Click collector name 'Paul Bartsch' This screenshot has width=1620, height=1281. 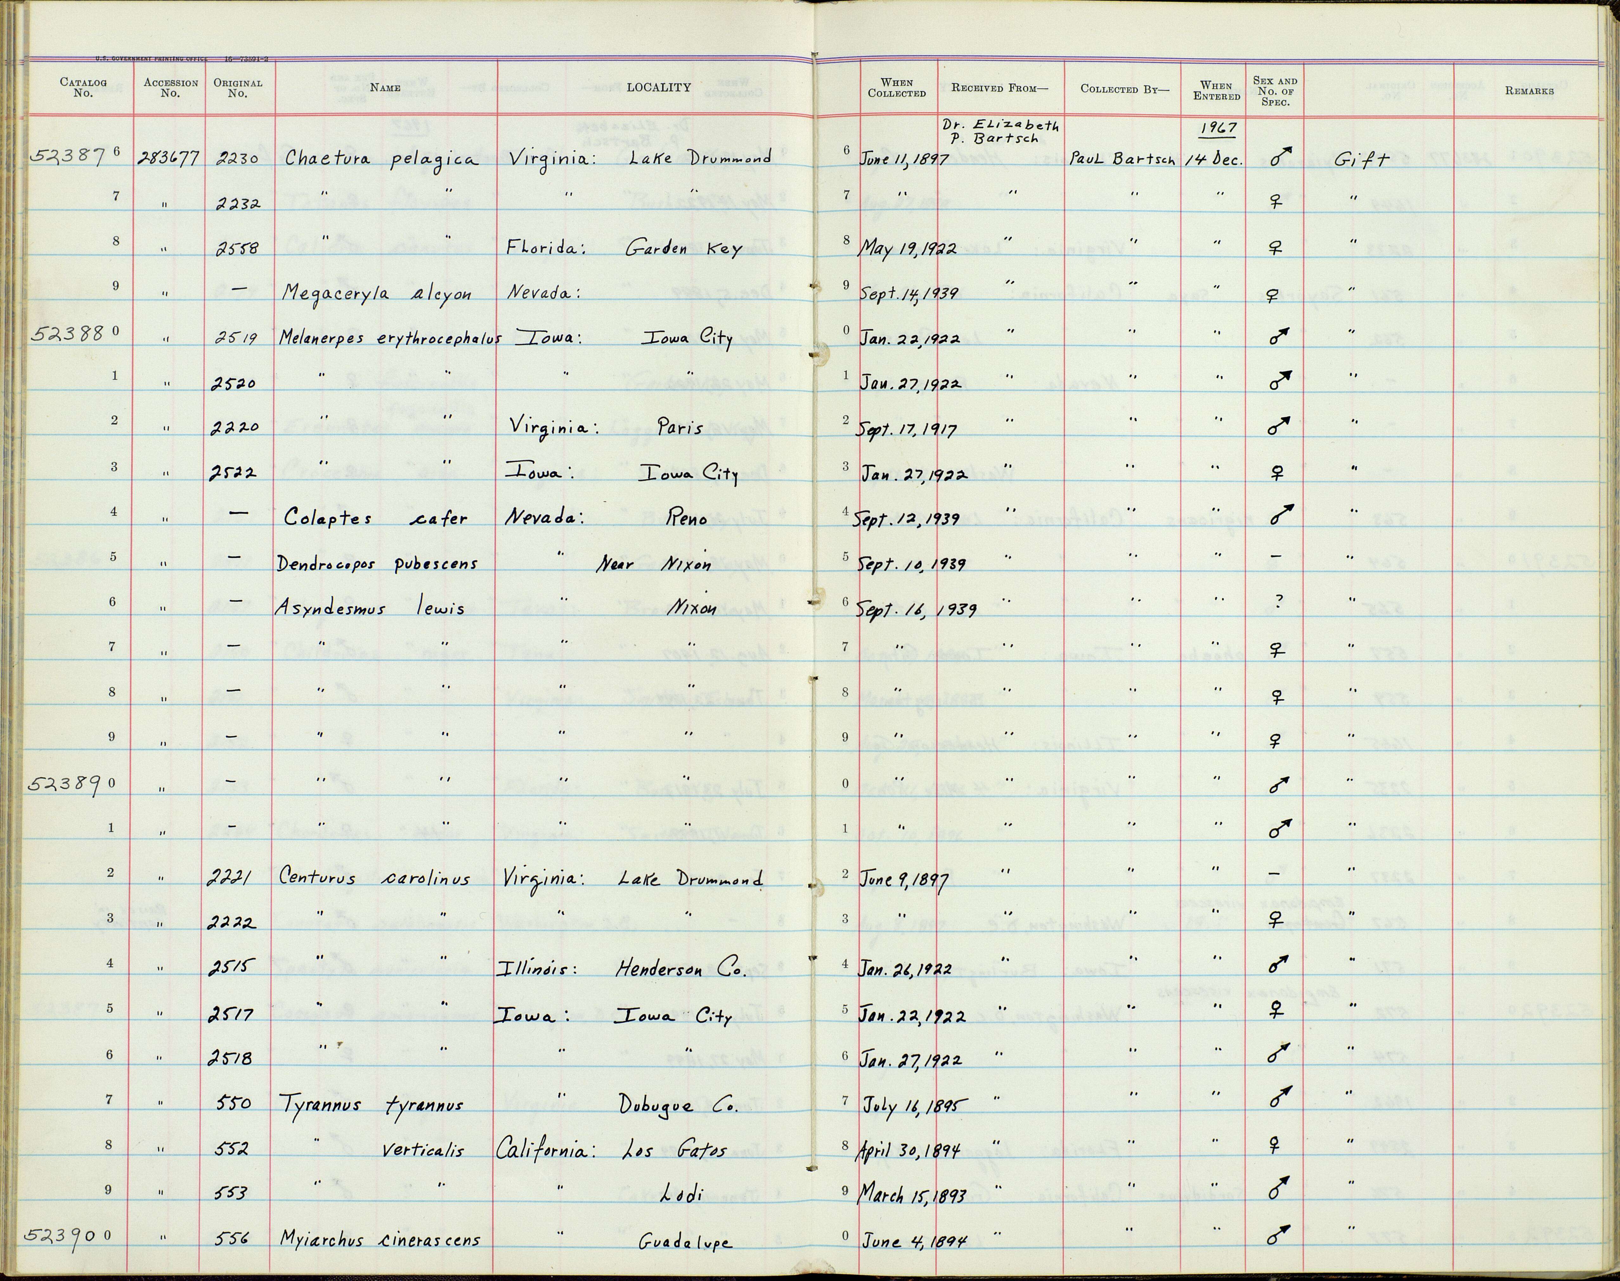coord(1123,159)
